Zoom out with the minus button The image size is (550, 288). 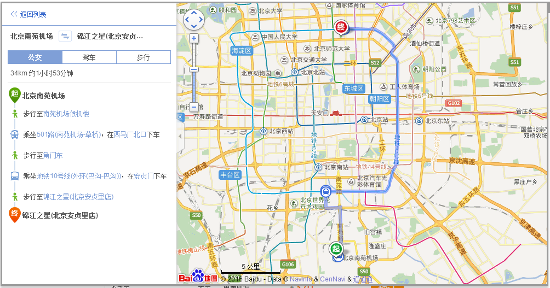coord(194,107)
